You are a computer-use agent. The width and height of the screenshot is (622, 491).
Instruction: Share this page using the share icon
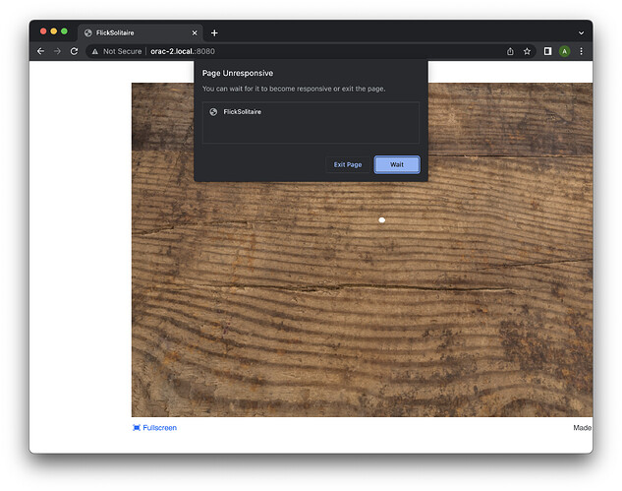coord(510,51)
